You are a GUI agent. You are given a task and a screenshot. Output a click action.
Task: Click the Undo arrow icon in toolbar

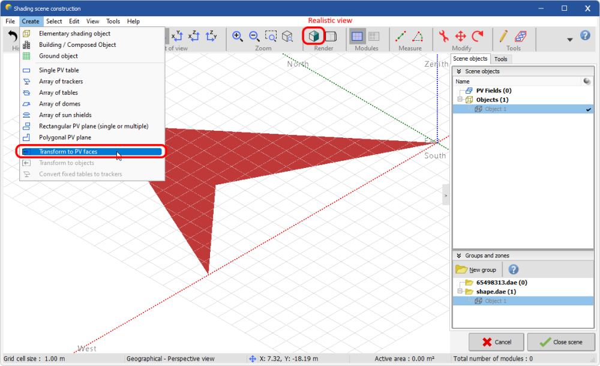13,36
